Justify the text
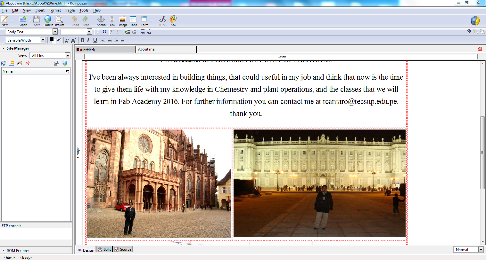This screenshot has width=486, height=260. tap(123, 40)
